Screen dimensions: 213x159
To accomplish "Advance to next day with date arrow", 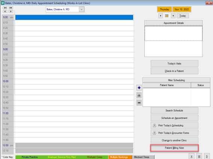I will [173, 16].
